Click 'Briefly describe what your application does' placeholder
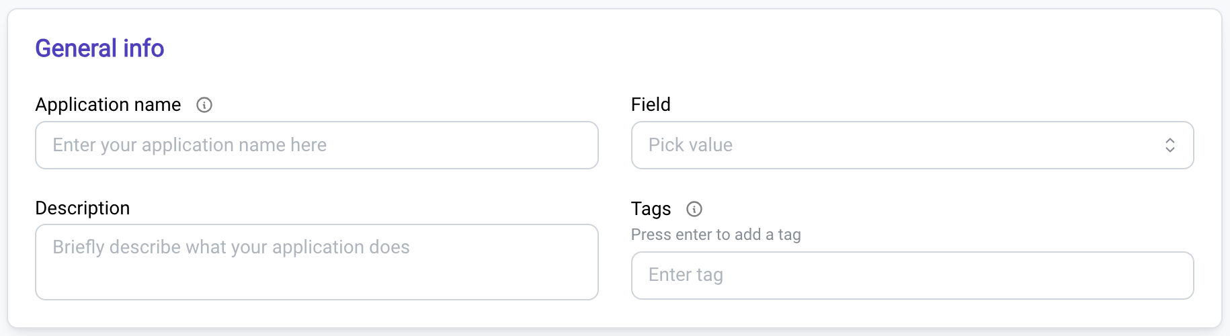Image resolution: width=1230 pixels, height=336 pixels. [x=231, y=247]
